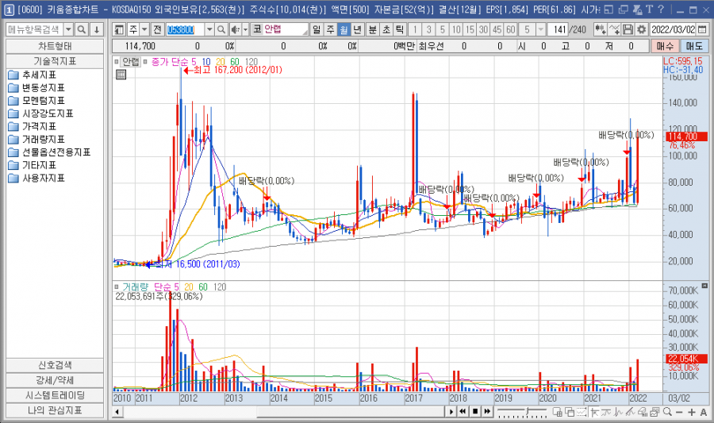Viewport: 714px width, 423px height.
Task: Click the down-arrow icon beside menu search
Action: [x=97, y=29]
